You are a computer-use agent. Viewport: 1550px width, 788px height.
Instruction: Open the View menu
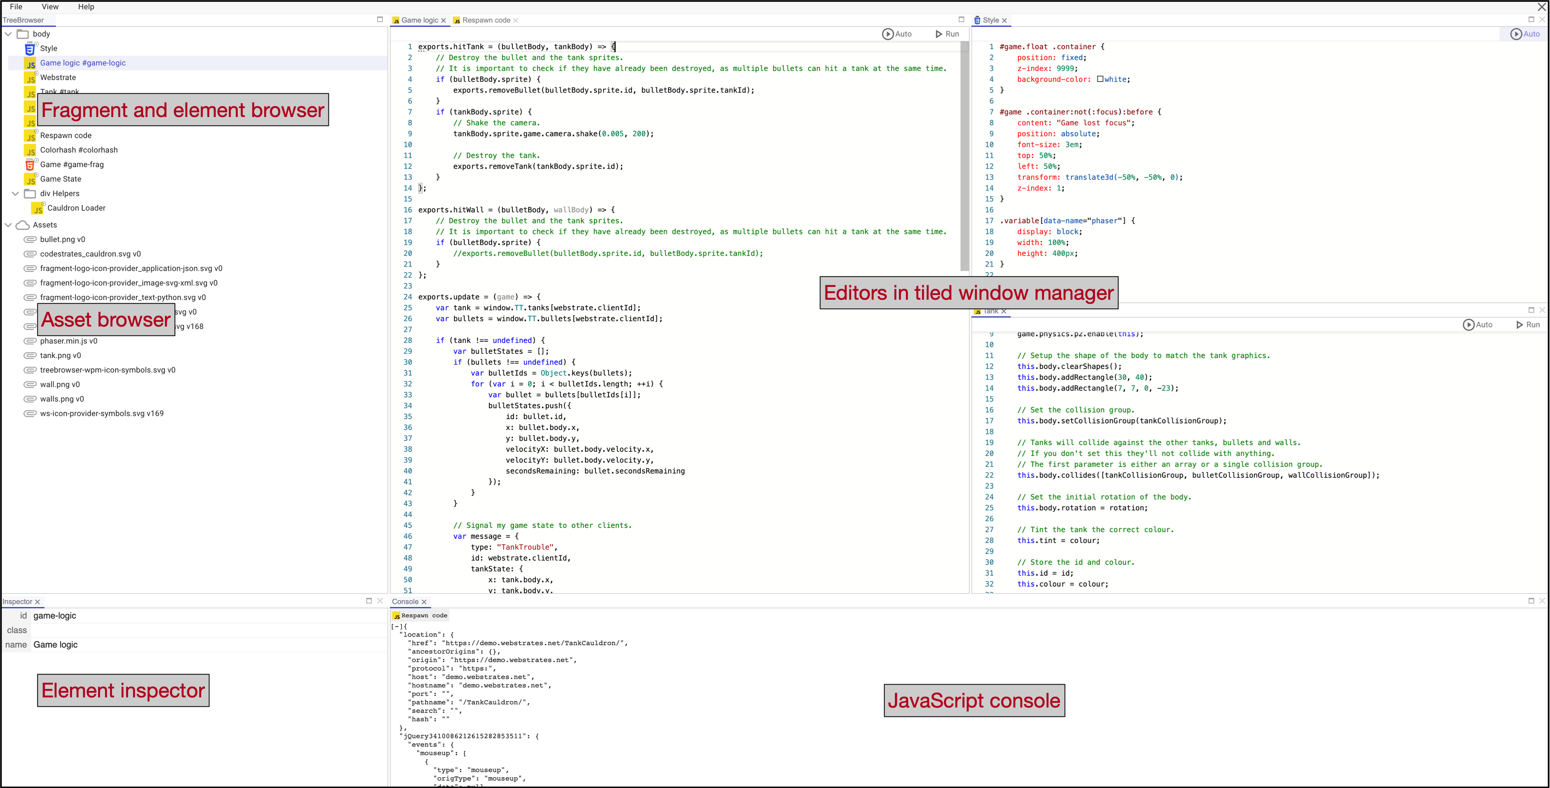coord(50,7)
